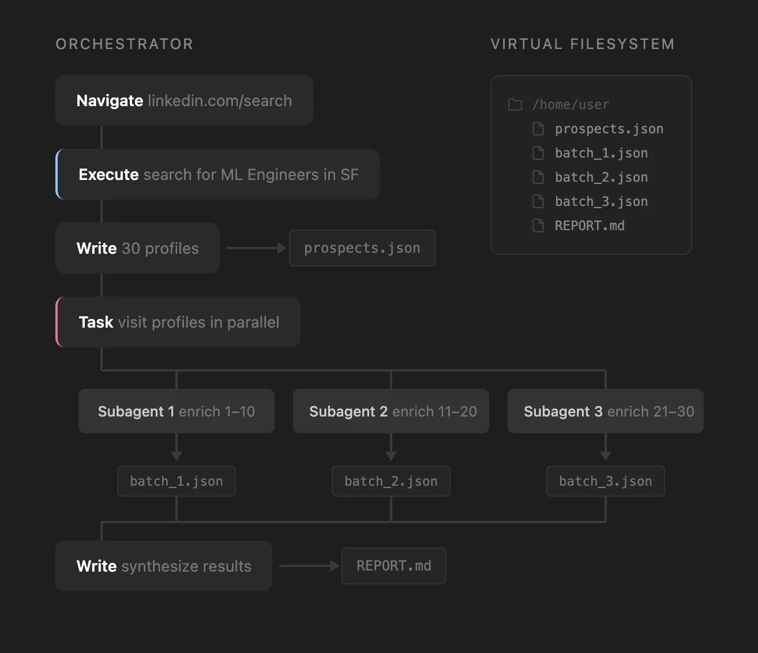The height and width of the screenshot is (653, 758).
Task: Select the Navigate linkedin.com/search step
Action: coord(184,100)
